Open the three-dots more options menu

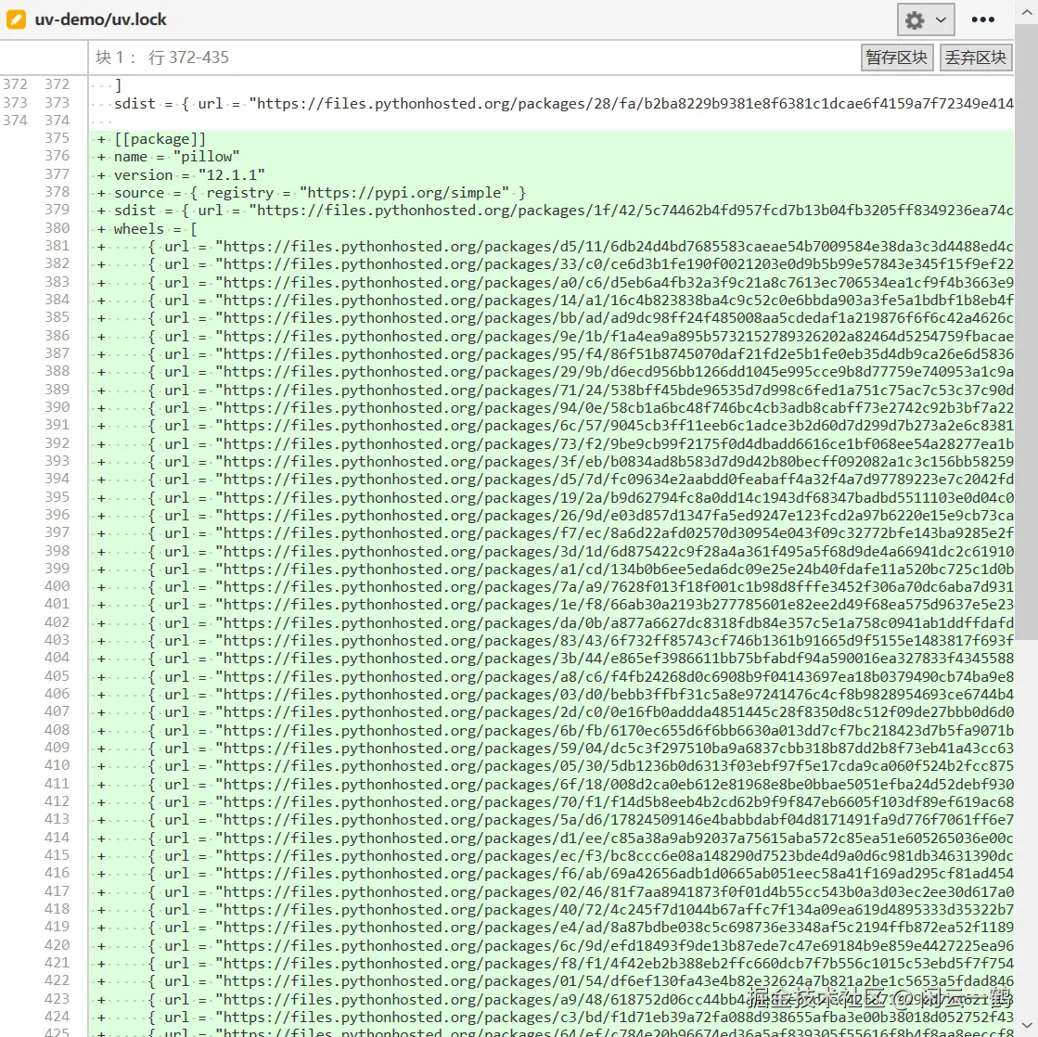coord(983,19)
